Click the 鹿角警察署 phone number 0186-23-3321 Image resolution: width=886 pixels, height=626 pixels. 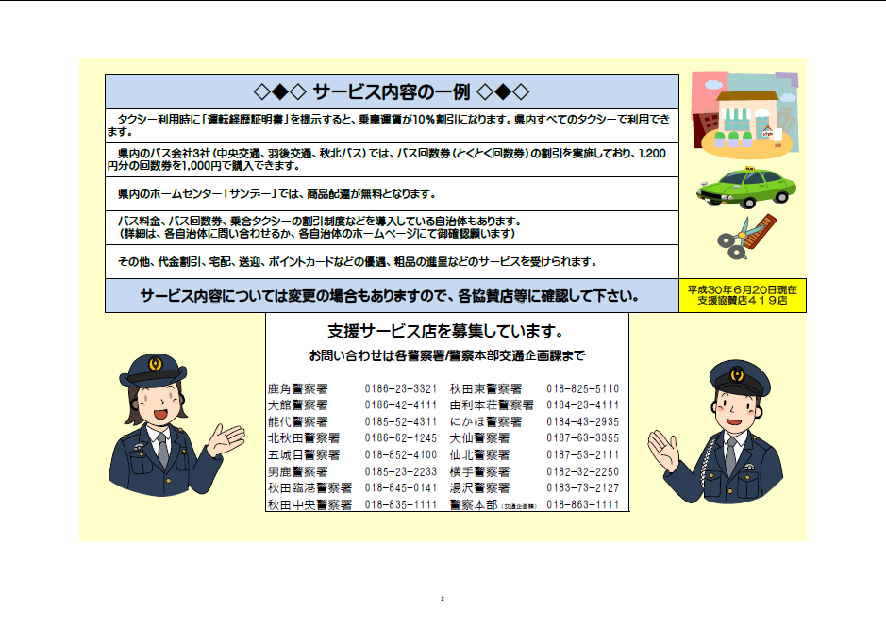[x=400, y=388]
